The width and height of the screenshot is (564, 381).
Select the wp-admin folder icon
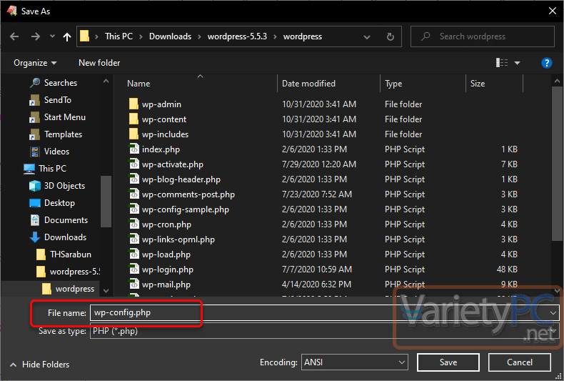[134, 104]
